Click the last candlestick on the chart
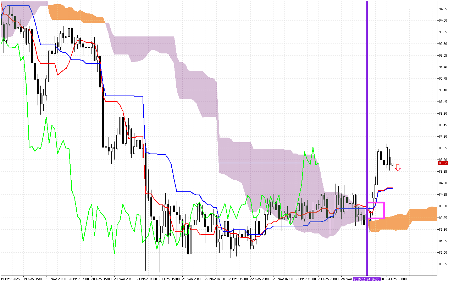The height and width of the screenshot is (283, 454). click(x=392, y=164)
